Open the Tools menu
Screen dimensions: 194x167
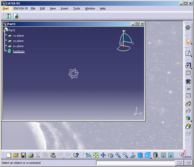coord(77,9)
